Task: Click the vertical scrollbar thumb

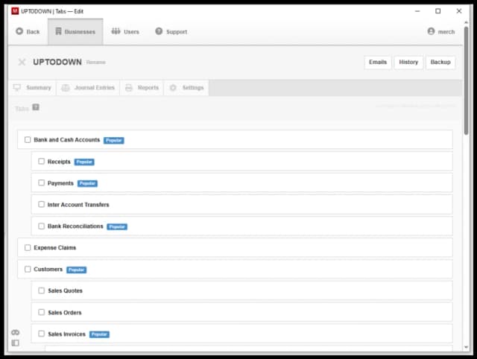Action: click(466, 80)
